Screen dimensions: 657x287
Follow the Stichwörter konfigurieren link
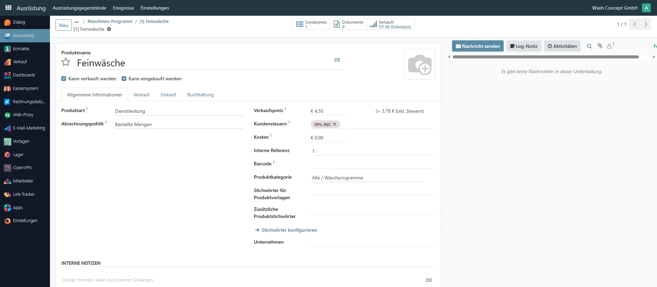pyautogui.click(x=289, y=230)
